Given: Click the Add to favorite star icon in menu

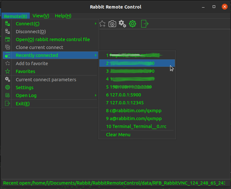Looking at the screenshot, I should coord(8,64).
